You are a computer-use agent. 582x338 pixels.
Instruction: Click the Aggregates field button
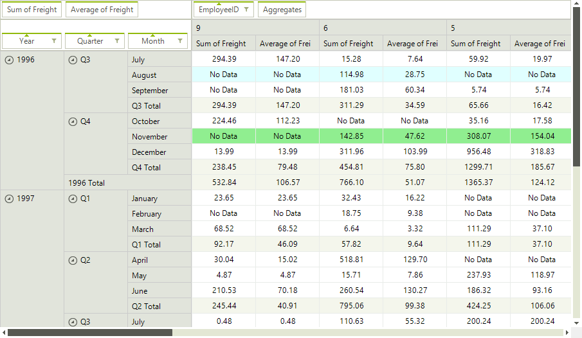point(282,10)
